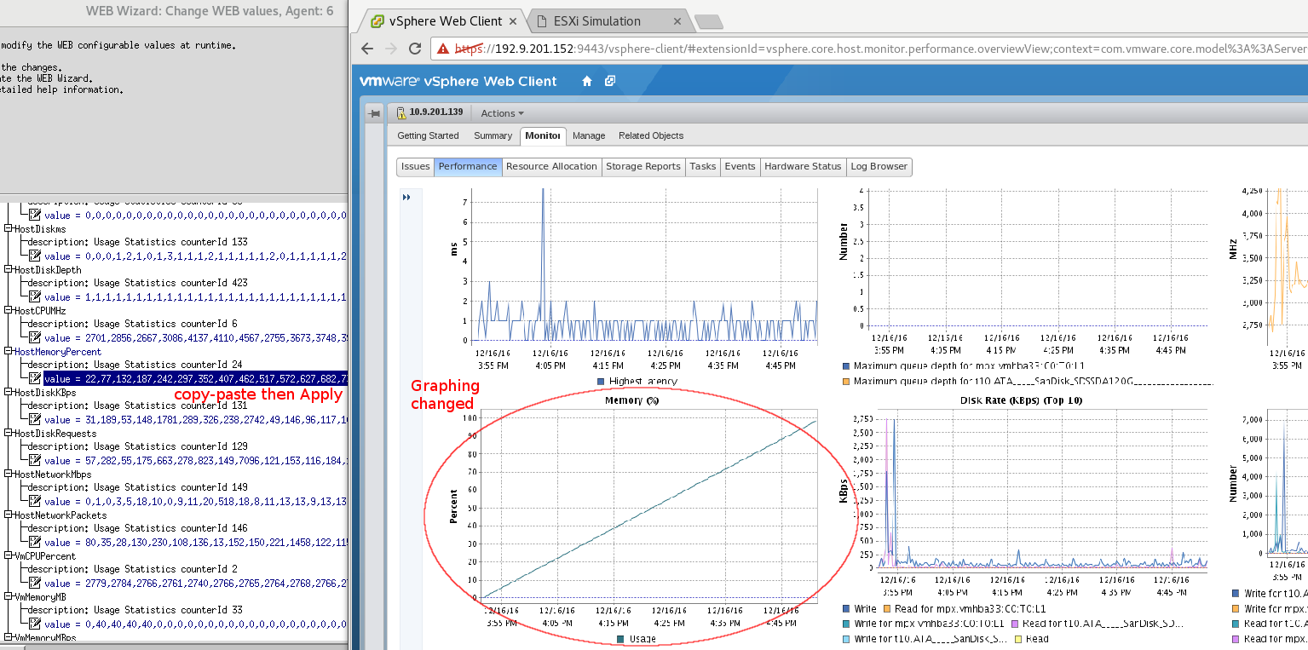Click the navigator pin icon
The image size is (1308, 650).
(x=373, y=113)
